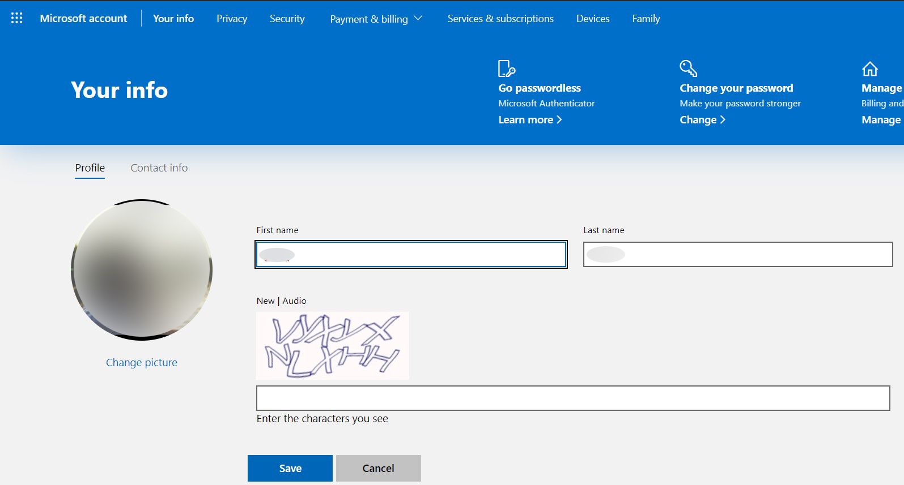Click the Go passwordless heading
This screenshot has height=485, width=904.
coord(540,88)
